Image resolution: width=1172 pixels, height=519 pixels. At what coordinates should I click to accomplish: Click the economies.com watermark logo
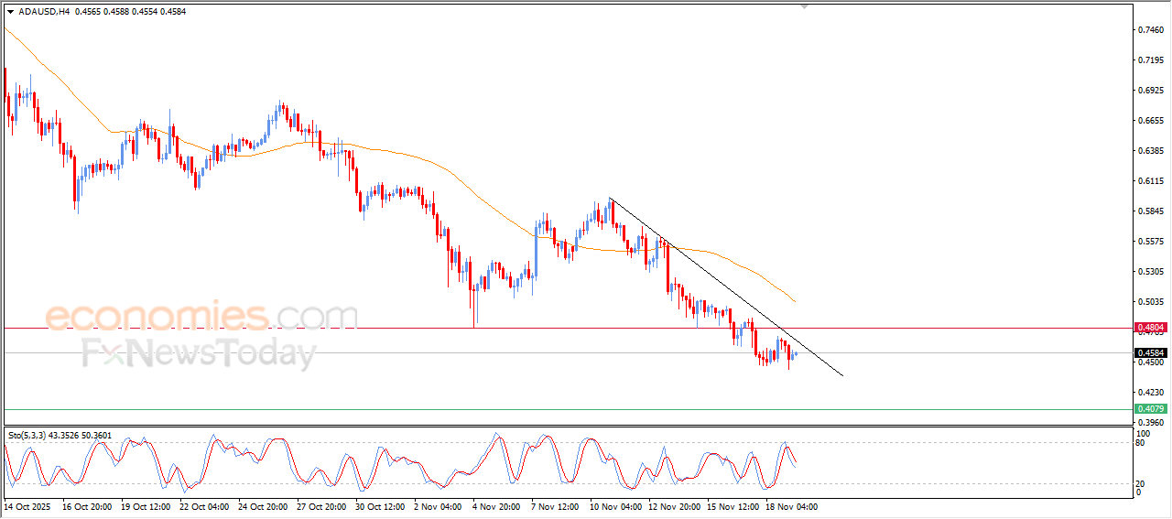pyautogui.click(x=201, y=317)
